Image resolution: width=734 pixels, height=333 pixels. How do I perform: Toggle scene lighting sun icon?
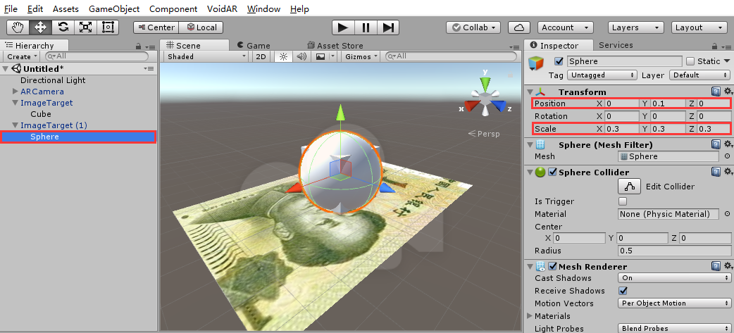(x=283, y=56)
